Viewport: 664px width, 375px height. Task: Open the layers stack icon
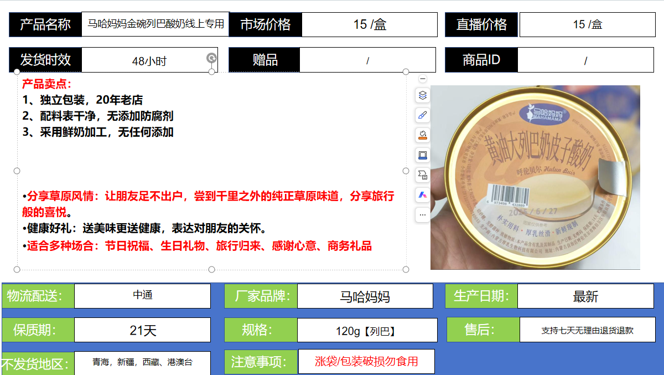click(423, 95)
